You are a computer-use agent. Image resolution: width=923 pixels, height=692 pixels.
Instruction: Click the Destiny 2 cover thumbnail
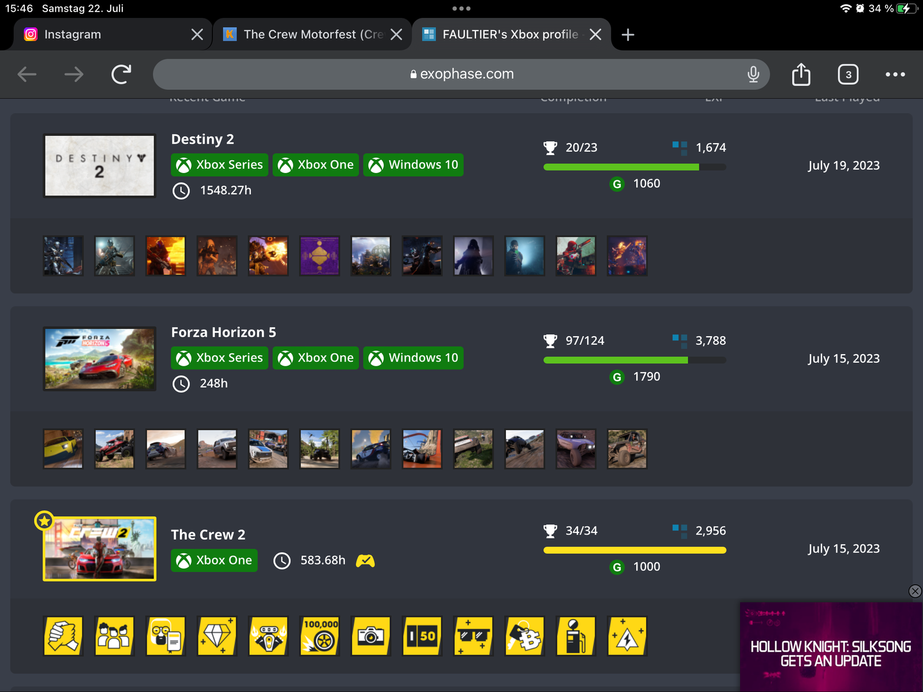tap(99, 166)
